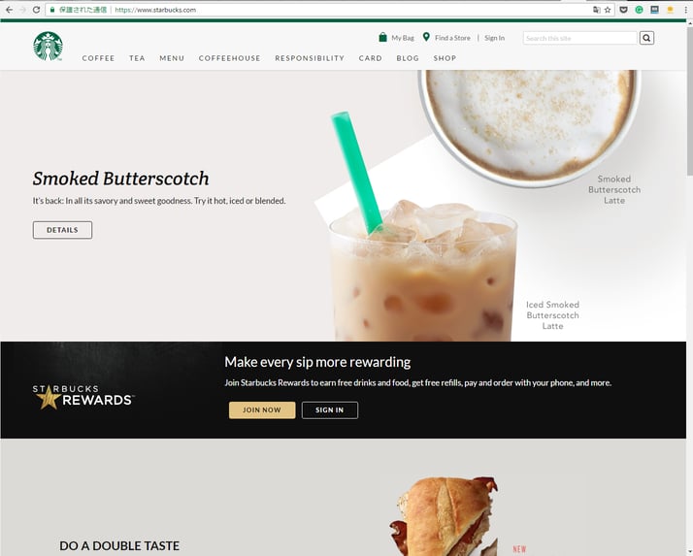Viewport: 693px width, 556px height.
Task: Open the My Bag shopping bag icon
Action: point(382,37)
